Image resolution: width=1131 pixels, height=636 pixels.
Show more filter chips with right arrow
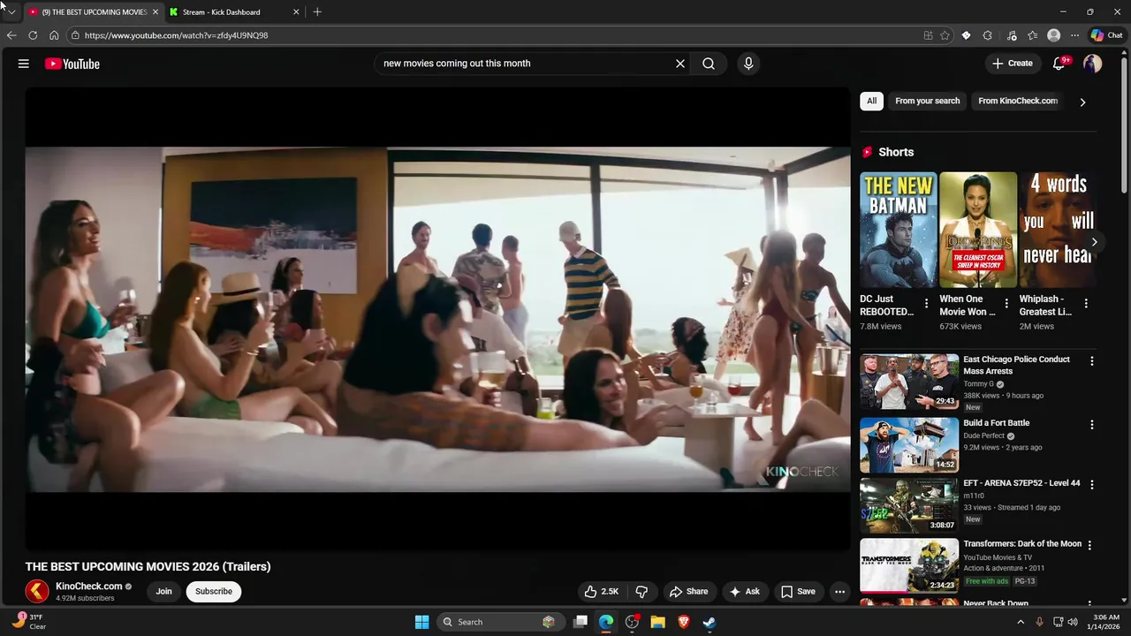coord(1082,102)
